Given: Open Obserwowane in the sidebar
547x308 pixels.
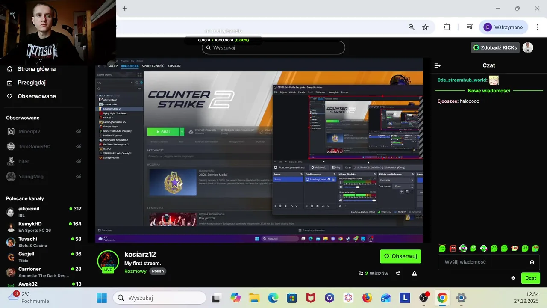Looking at the screenshot, I should point(31,96).
